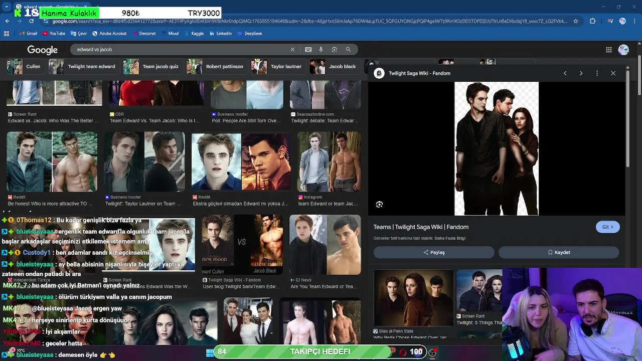The width and height of the screenshot is (642, 361).
Task: Open E! News 'Are You Team Edward' image
Action: point(325,245)
